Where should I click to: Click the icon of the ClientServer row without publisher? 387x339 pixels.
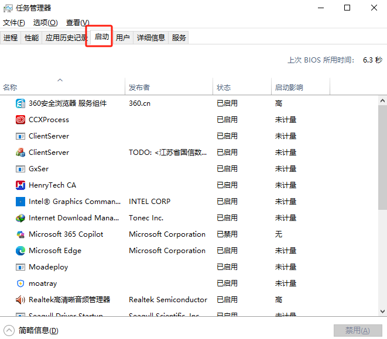pos(20,136)
